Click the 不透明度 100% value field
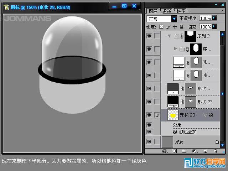The image size is (228, 171). click(x=206, y=18)
